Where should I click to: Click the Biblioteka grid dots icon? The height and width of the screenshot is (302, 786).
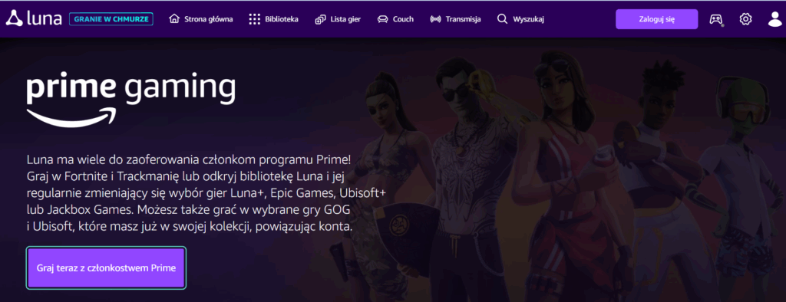click(255, 19)
